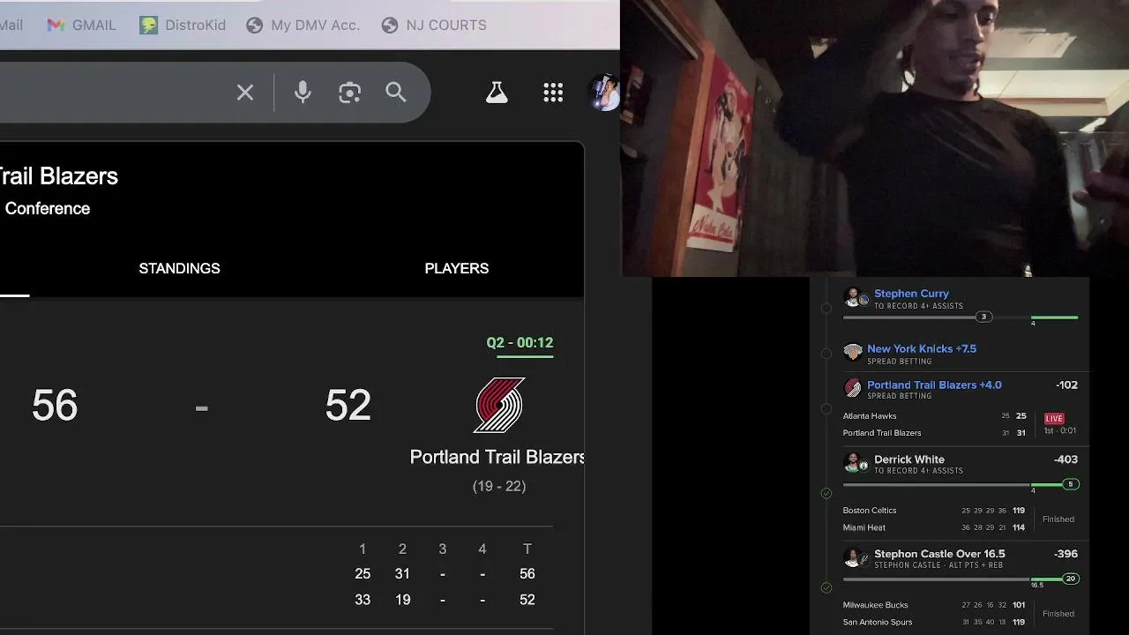Click the Atlanta Hawks score row
1129x635 pixels.
point(935,415)
